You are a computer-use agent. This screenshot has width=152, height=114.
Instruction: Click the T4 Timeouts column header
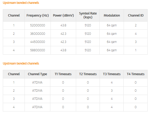(x=136, y=74)
